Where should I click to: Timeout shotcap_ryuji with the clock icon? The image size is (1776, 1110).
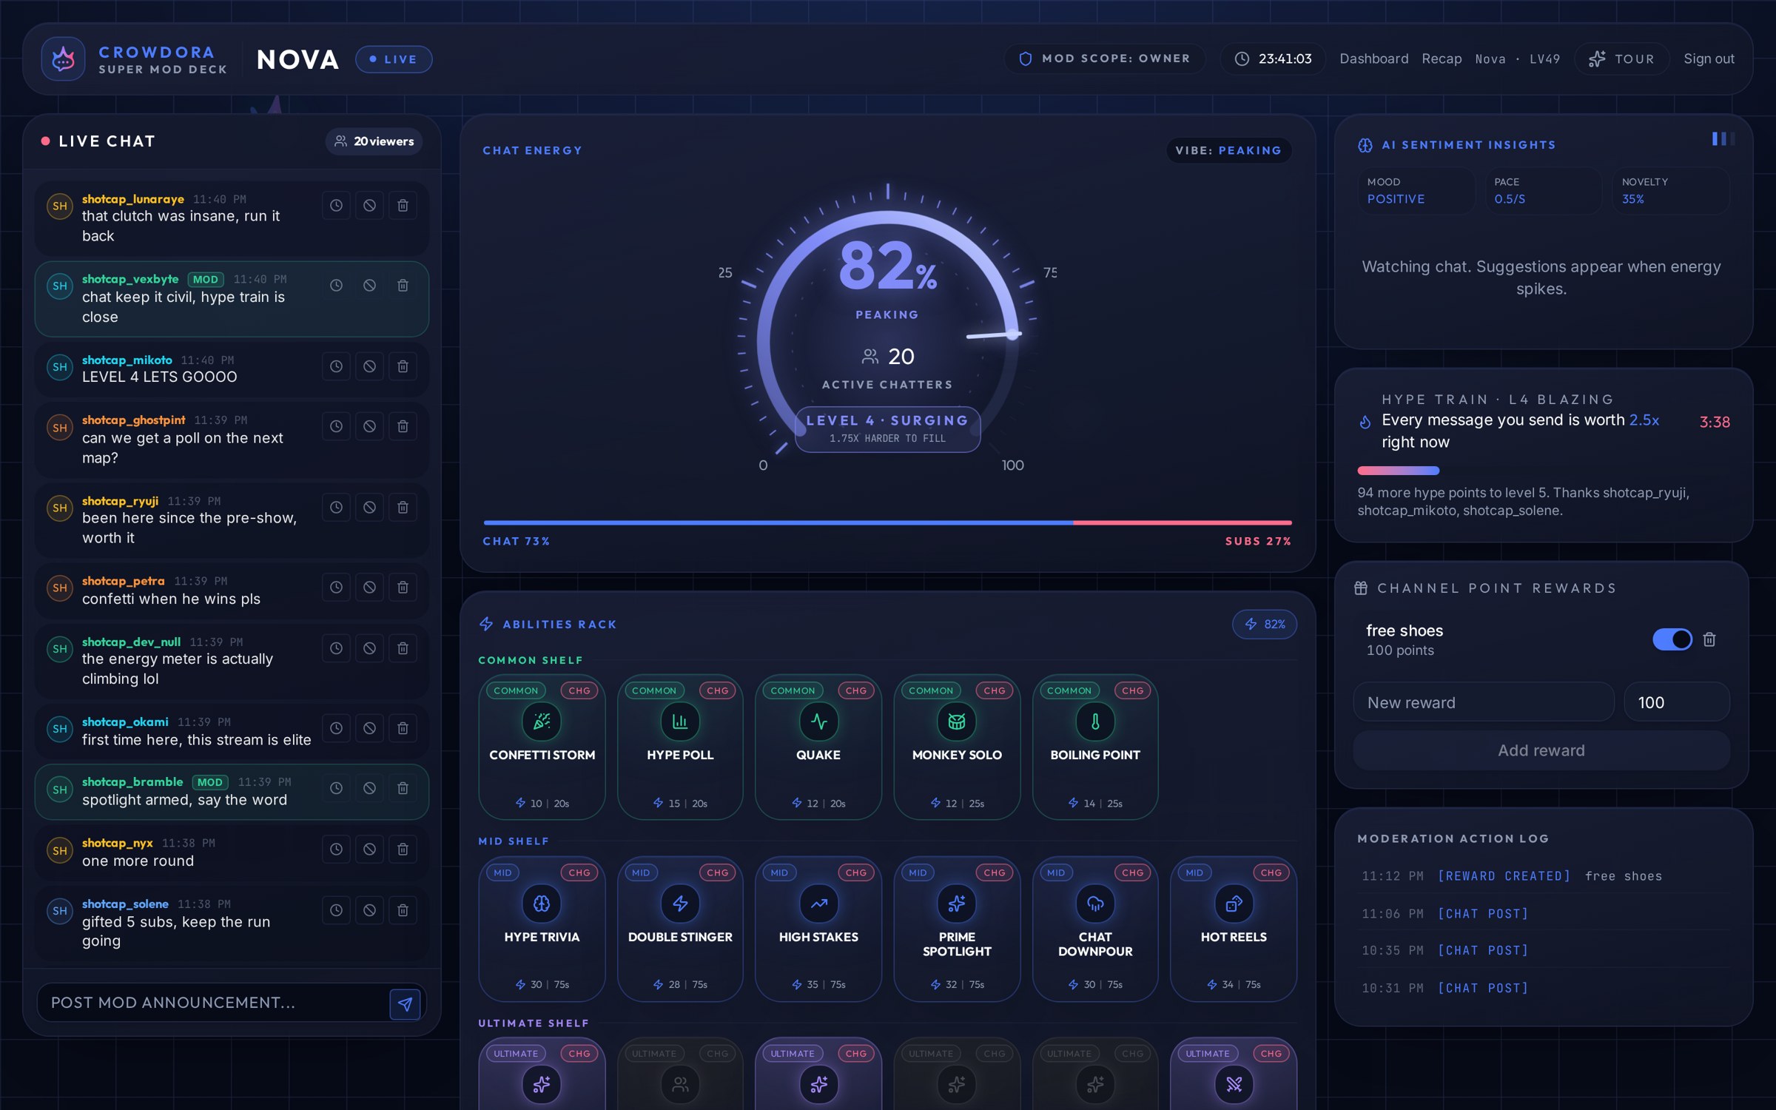tap(336, 508)
